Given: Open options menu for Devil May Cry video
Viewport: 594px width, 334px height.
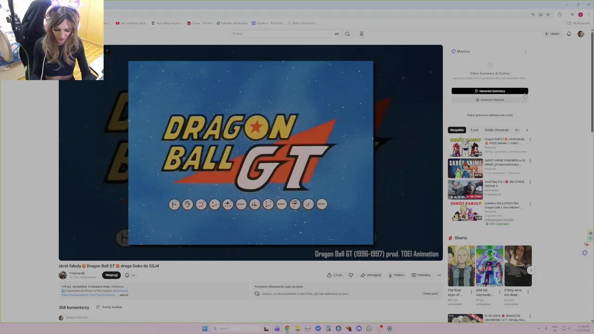Looking at the screenshot, I should pyautogui.click(x=530, y=182).
